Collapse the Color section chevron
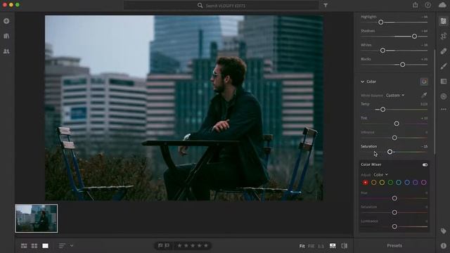This screenshot has width=450, height=253. tap(362, 82)
